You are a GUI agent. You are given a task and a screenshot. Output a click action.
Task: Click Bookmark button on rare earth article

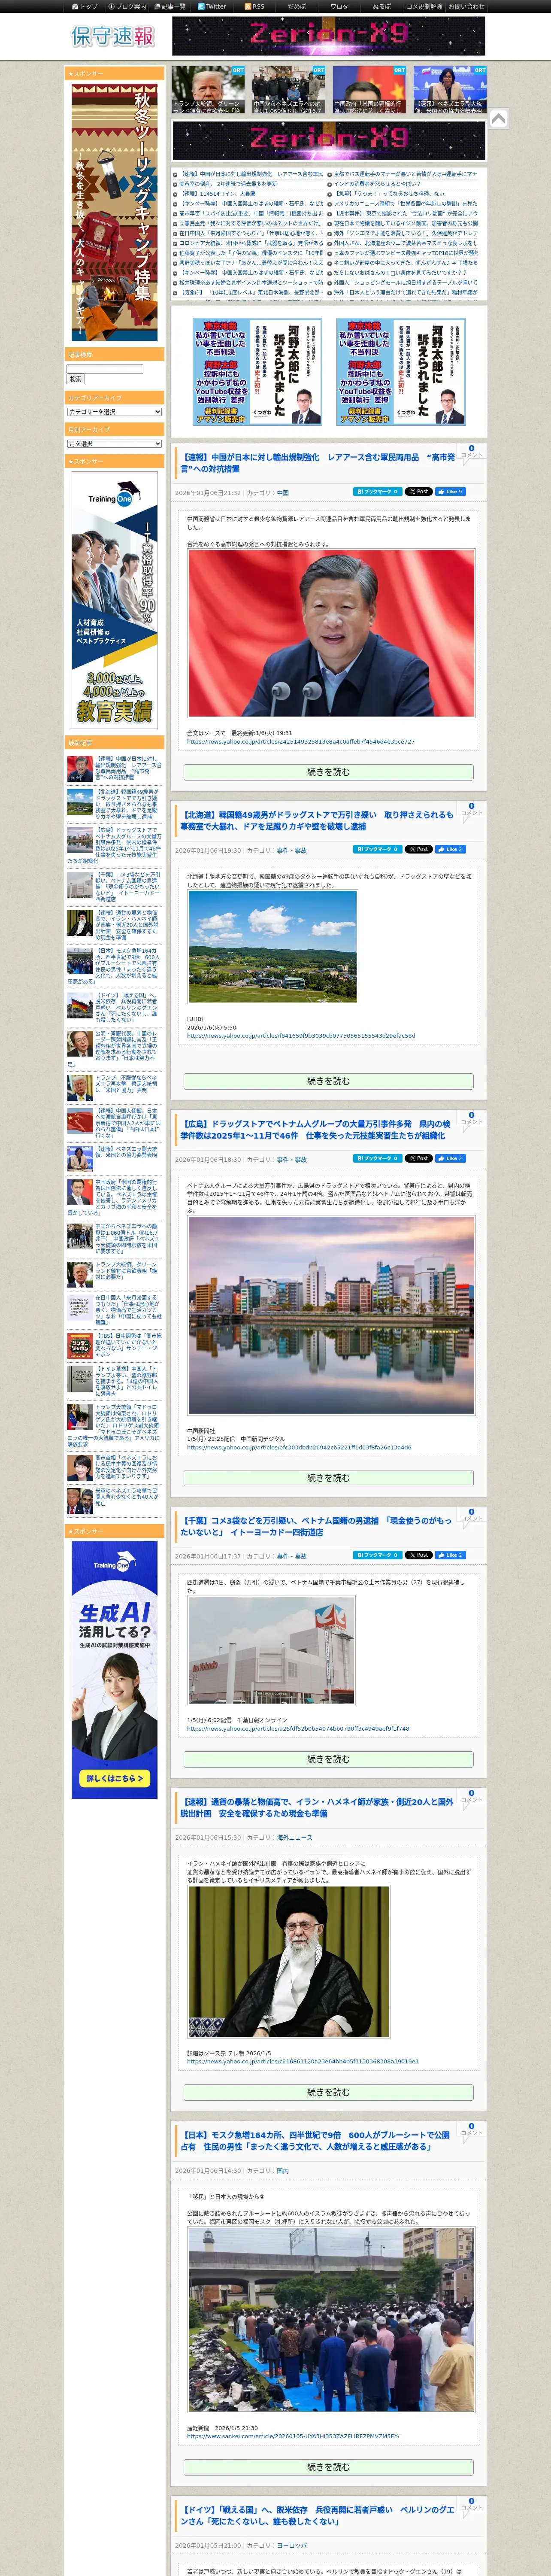click(377, 492)
